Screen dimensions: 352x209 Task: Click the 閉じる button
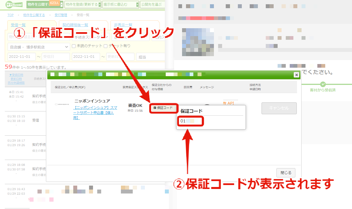coord(286,172)
